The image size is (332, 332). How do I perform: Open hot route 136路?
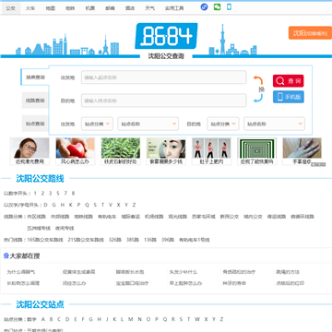150,240
